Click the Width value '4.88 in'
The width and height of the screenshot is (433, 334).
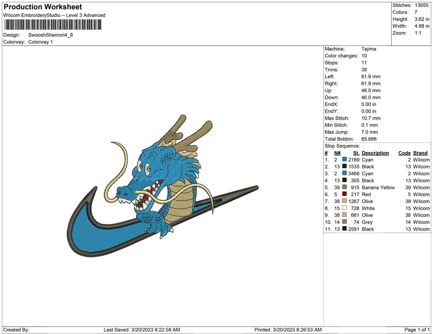coord(422,26)
